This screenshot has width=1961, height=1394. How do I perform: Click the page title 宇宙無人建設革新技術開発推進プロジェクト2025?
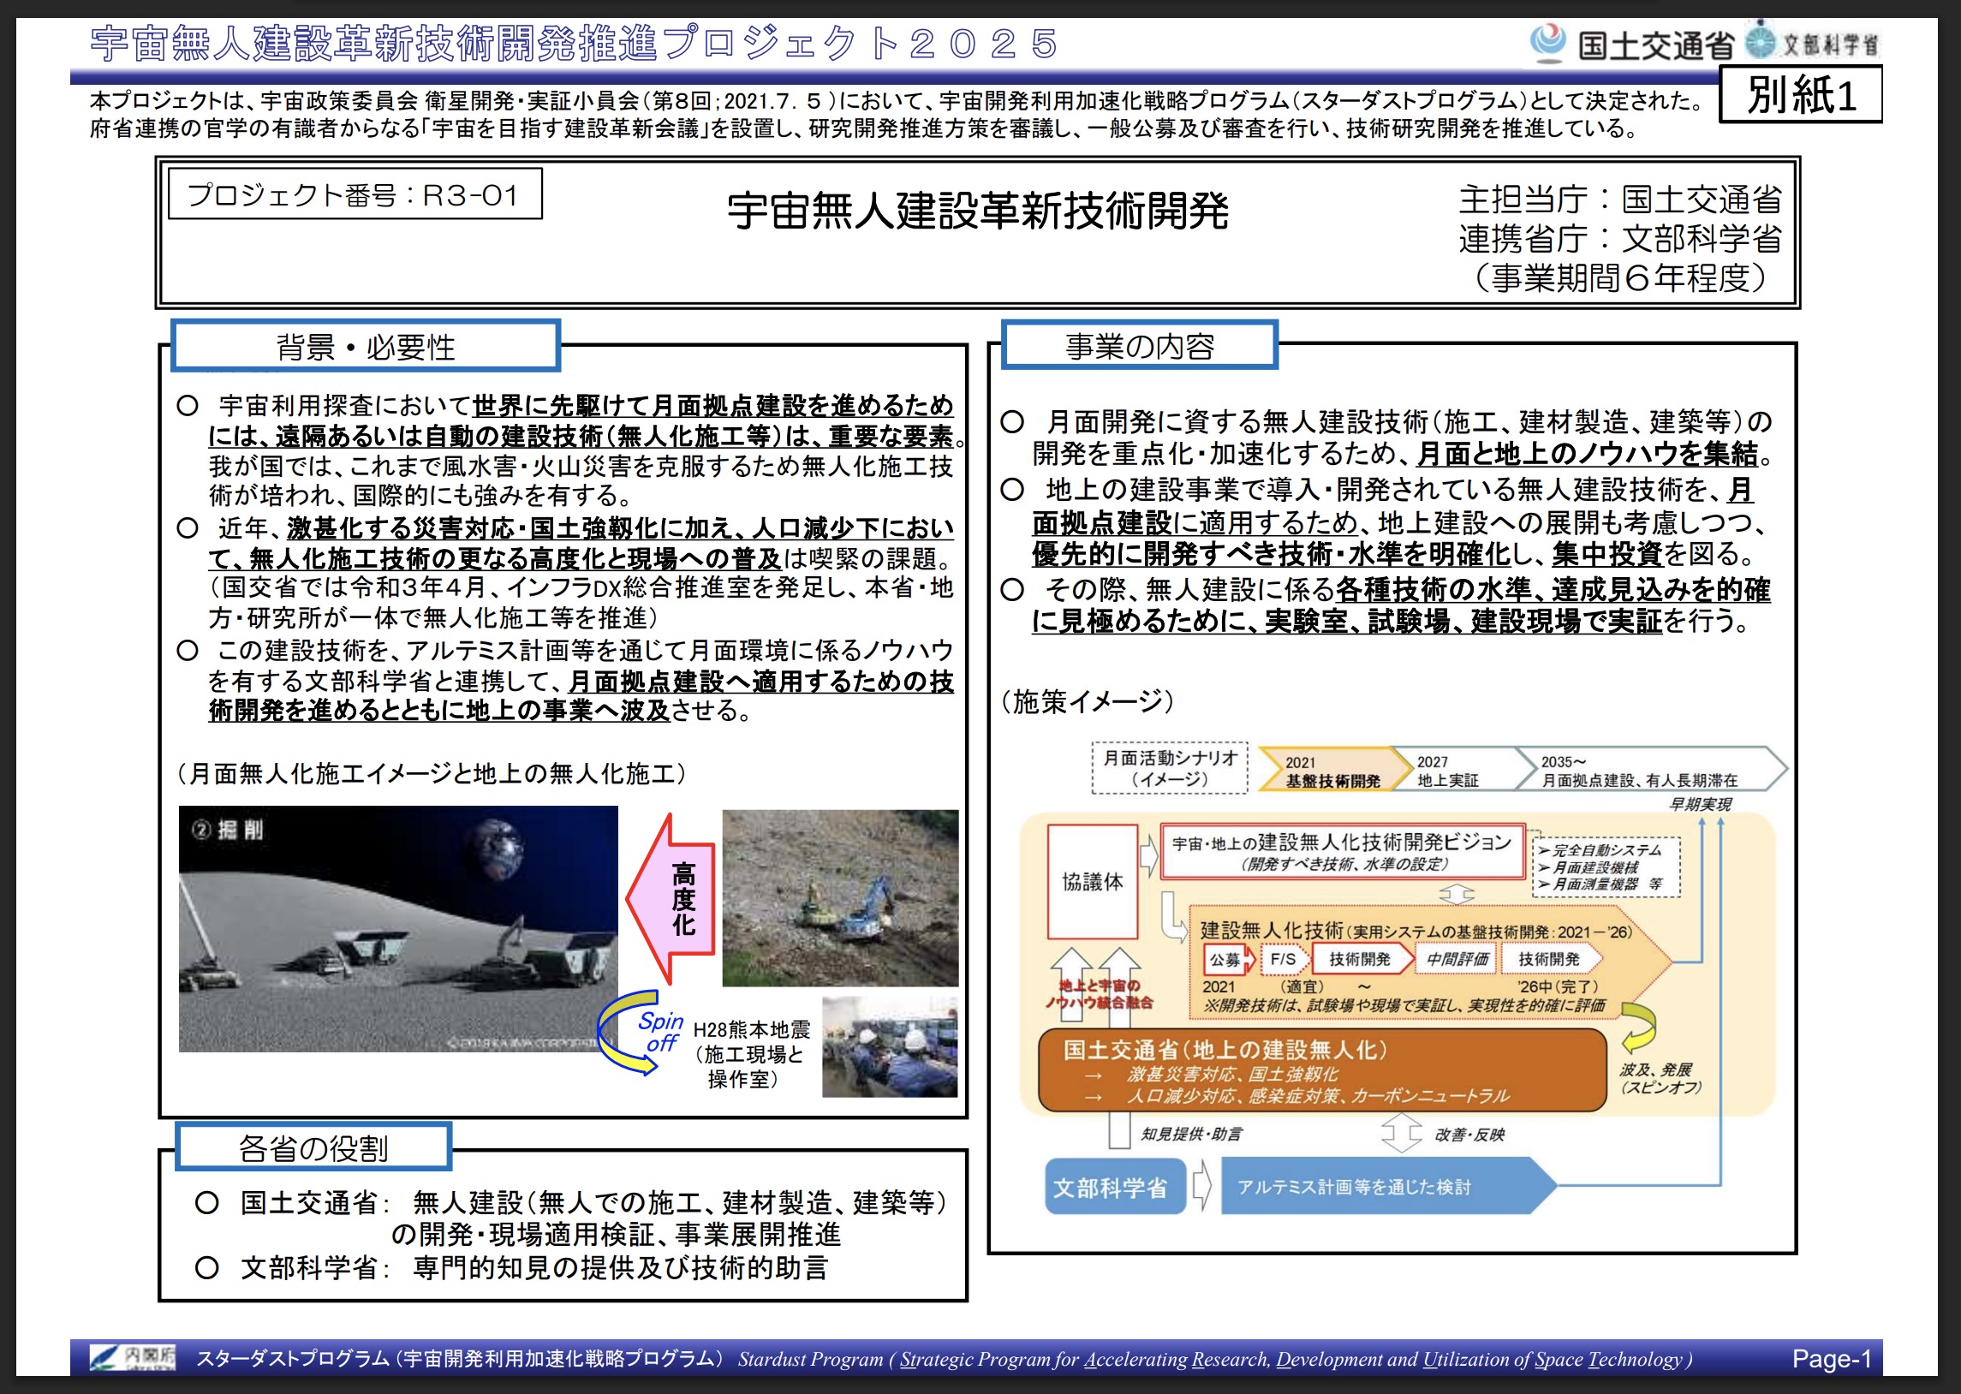[x=574, y=44]
